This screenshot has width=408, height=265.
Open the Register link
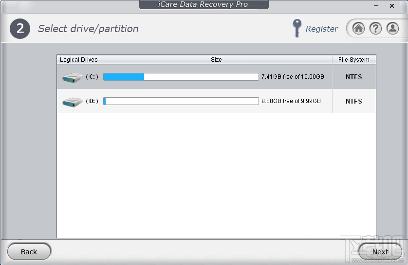[x=322, y=29]
